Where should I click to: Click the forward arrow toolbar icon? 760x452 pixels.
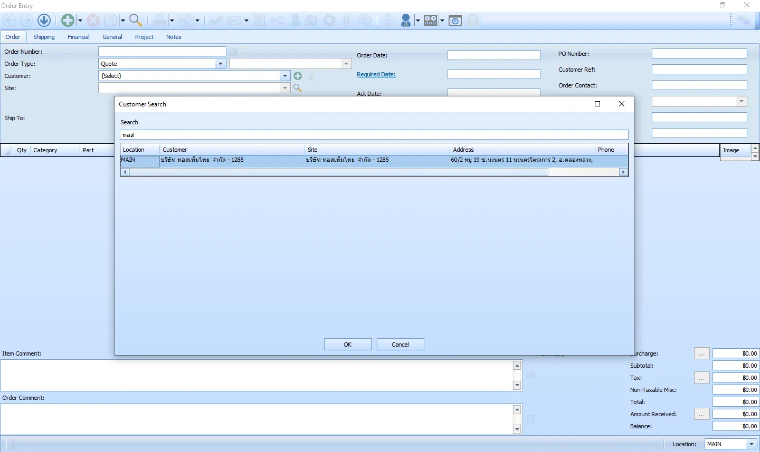pyautogui.click(x=26, y=21)
